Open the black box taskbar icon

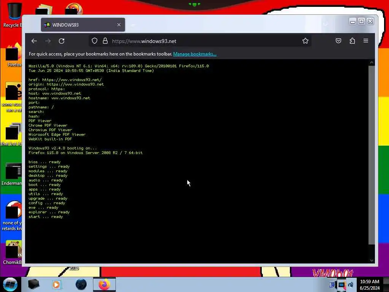tap(33, 284)
